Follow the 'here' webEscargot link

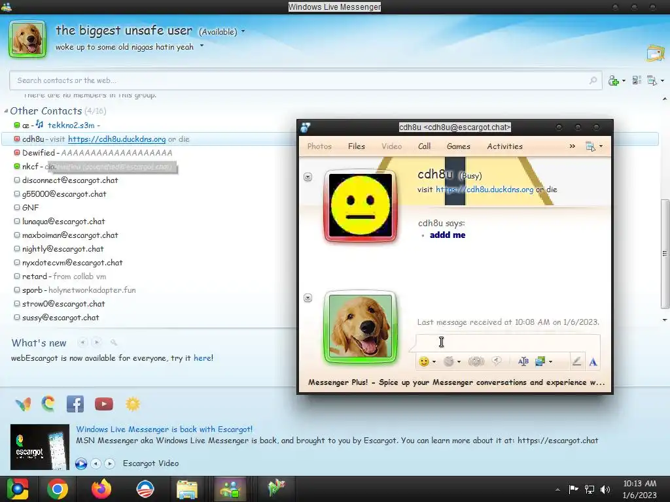pyautogui.click(x=203, y=358)
